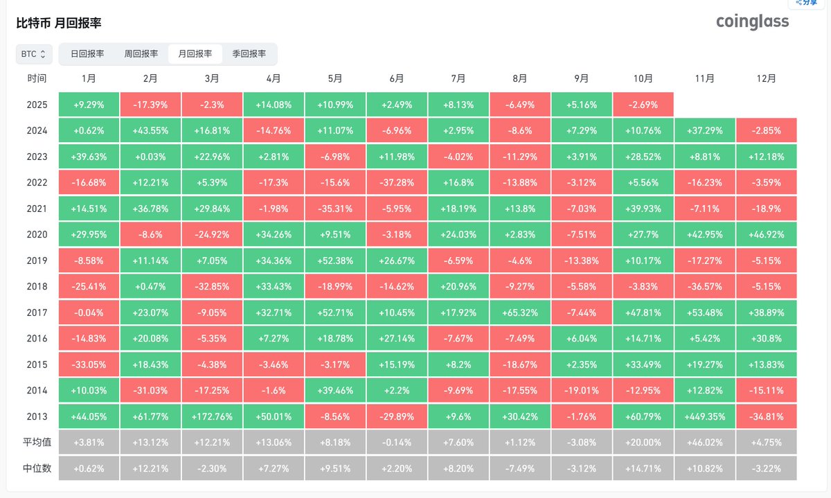Viewport: 831px width, 498px height.
Task: Click the +172.76% cell for March 2013
Action: tap(212, 416)
